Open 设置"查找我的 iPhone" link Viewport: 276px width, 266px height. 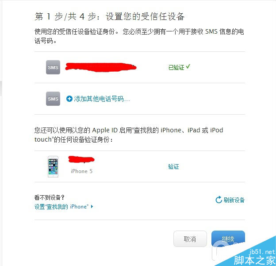(x=61, y=206)
